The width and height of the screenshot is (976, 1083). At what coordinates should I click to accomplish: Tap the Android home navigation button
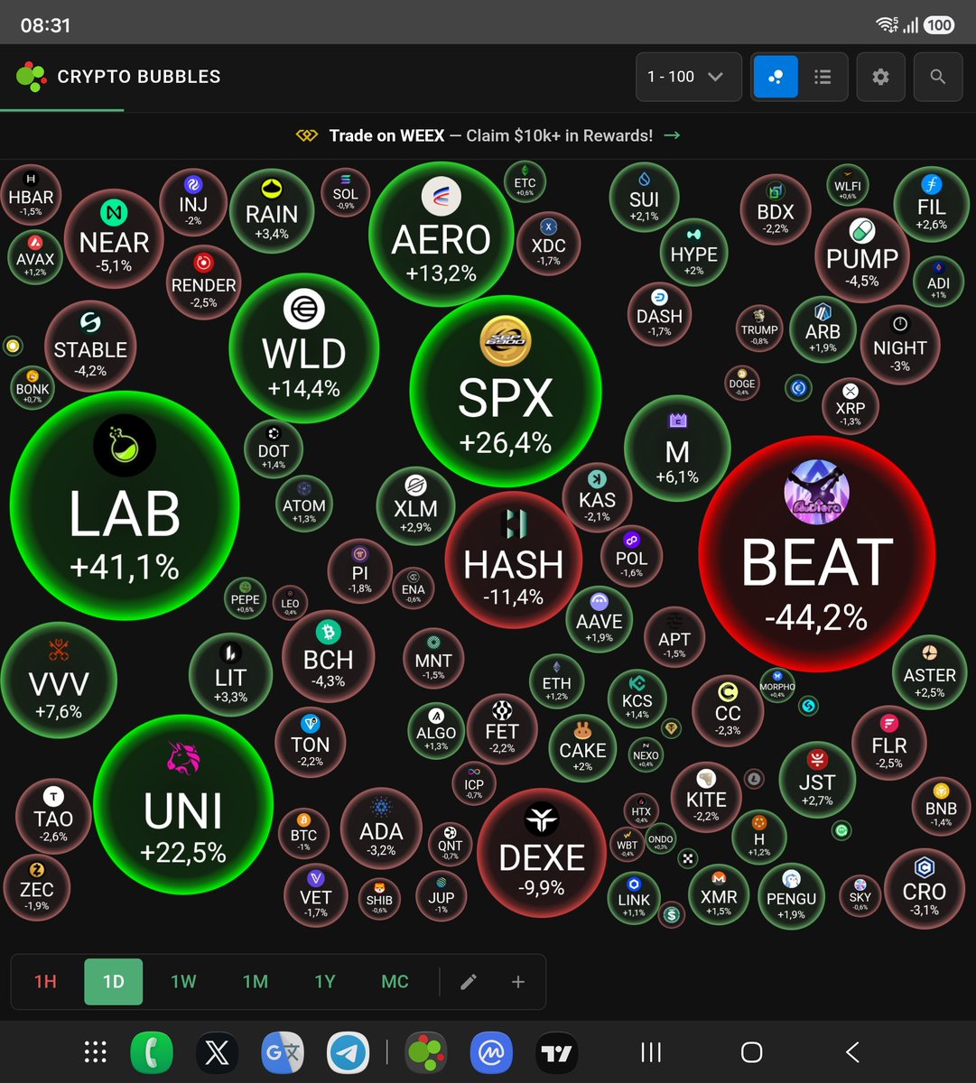point(751,1051)
